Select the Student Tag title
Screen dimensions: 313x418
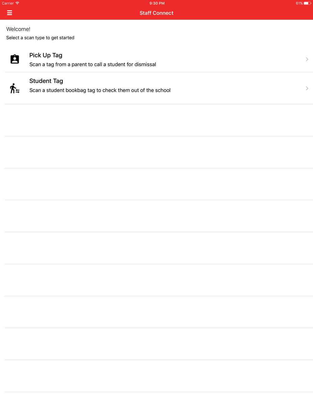[x=46, y=81]
